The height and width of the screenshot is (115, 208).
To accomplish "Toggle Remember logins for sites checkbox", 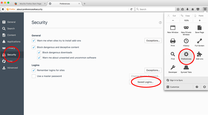I will pyautogui.click(x=34, y=70).
